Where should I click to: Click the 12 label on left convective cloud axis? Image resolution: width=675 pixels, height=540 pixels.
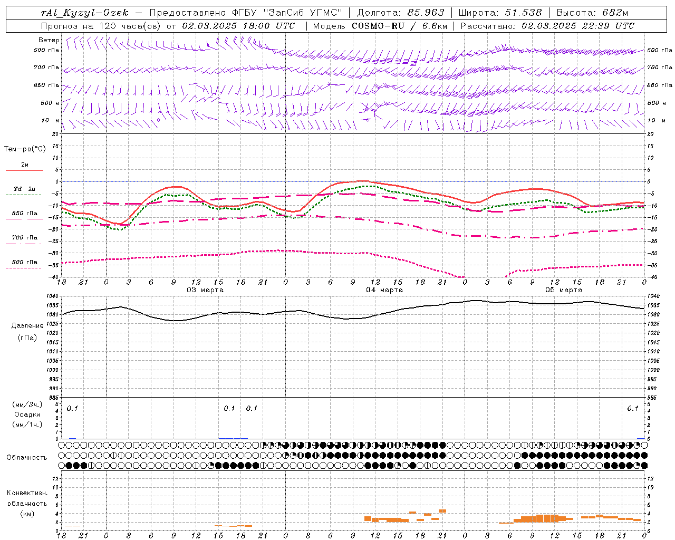(x=56, y=478)
